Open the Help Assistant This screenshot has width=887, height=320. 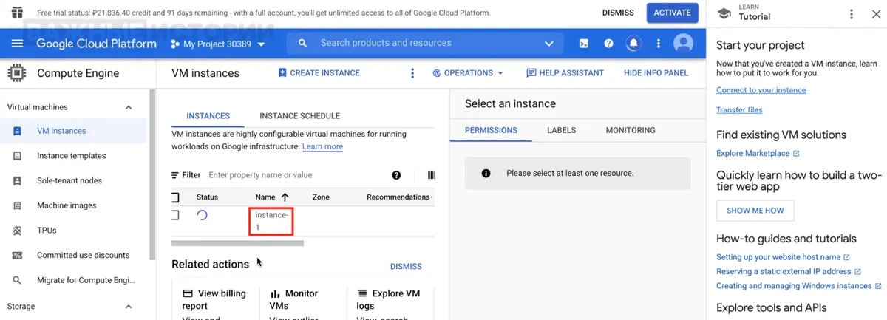tap(565, 73)
